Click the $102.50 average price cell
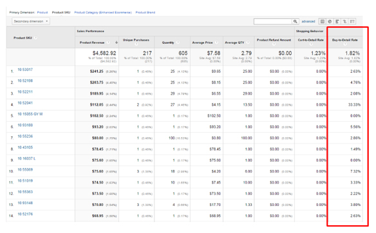 pos(214,116)
